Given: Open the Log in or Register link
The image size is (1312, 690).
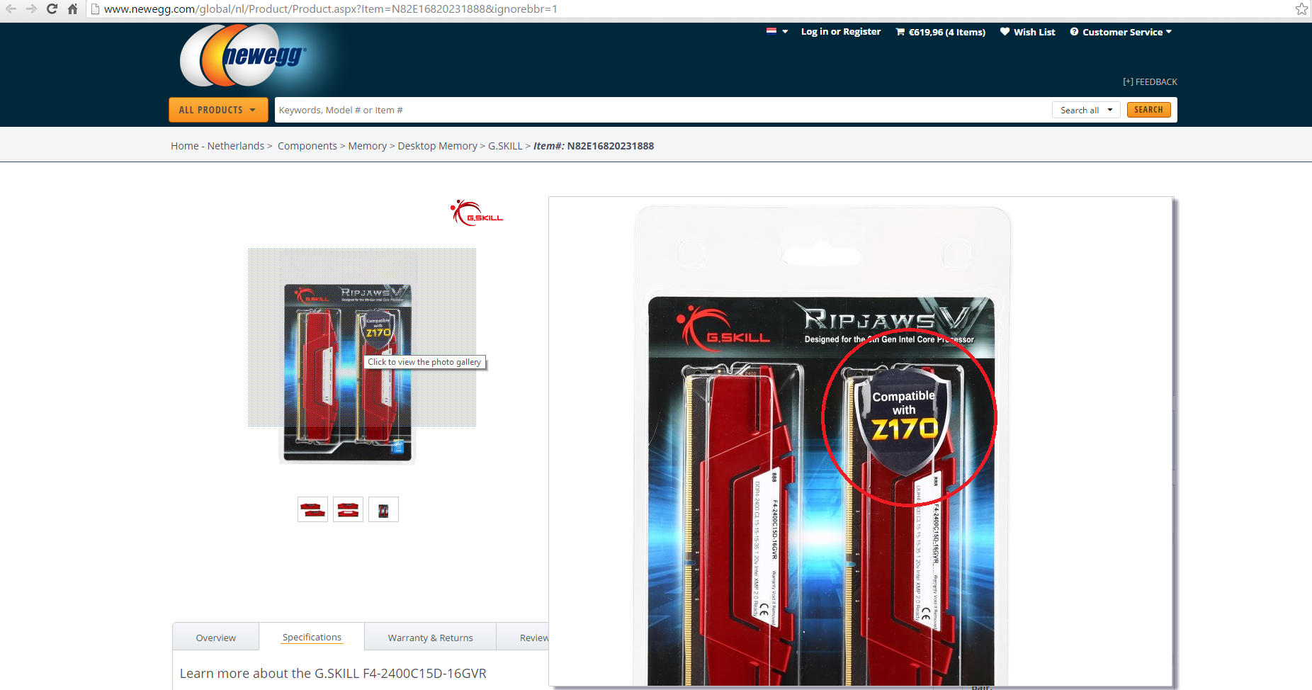Looking at the screenshot, I should tap(841, 32).
